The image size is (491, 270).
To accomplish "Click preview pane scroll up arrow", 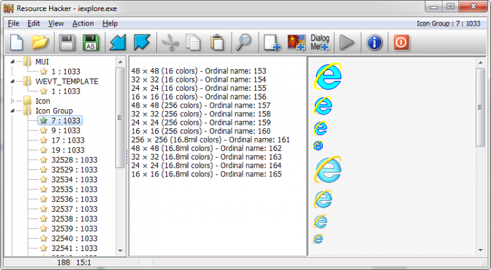I will [x=481, y=63].
